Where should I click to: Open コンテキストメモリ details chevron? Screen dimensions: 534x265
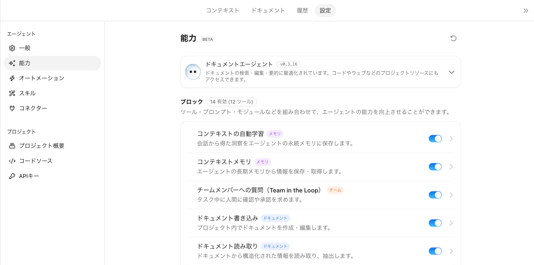coord(451,167)
